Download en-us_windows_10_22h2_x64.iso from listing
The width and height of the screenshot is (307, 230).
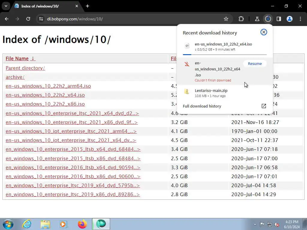coord(45,95)
